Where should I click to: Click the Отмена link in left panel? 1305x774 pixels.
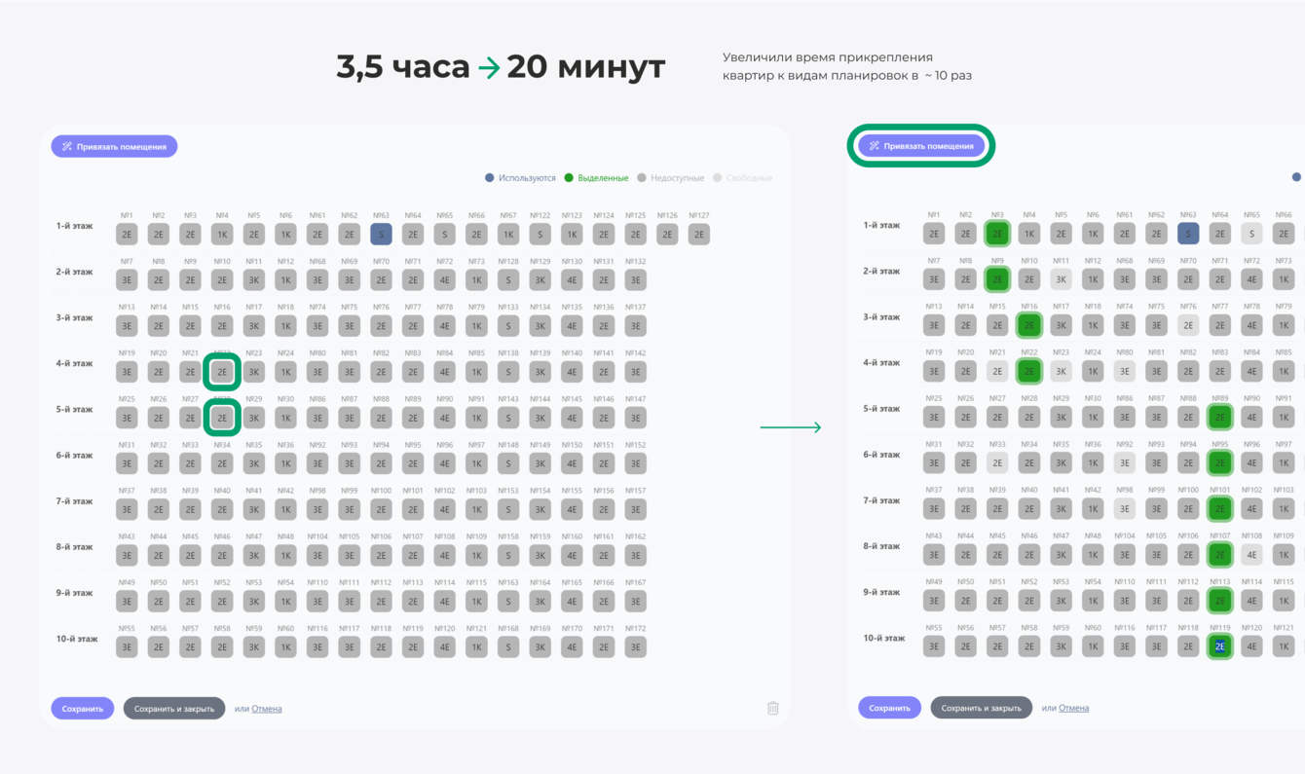[267, 709]
